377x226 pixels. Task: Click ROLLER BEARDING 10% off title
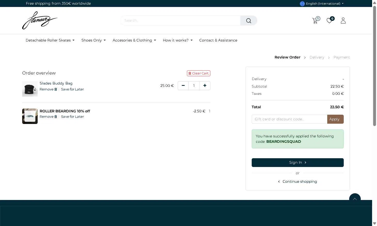tap(65, 111)
